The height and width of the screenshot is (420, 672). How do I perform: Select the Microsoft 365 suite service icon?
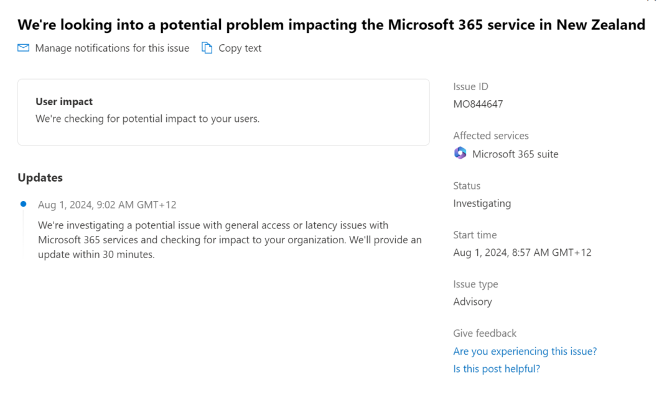tap(460, 152)
